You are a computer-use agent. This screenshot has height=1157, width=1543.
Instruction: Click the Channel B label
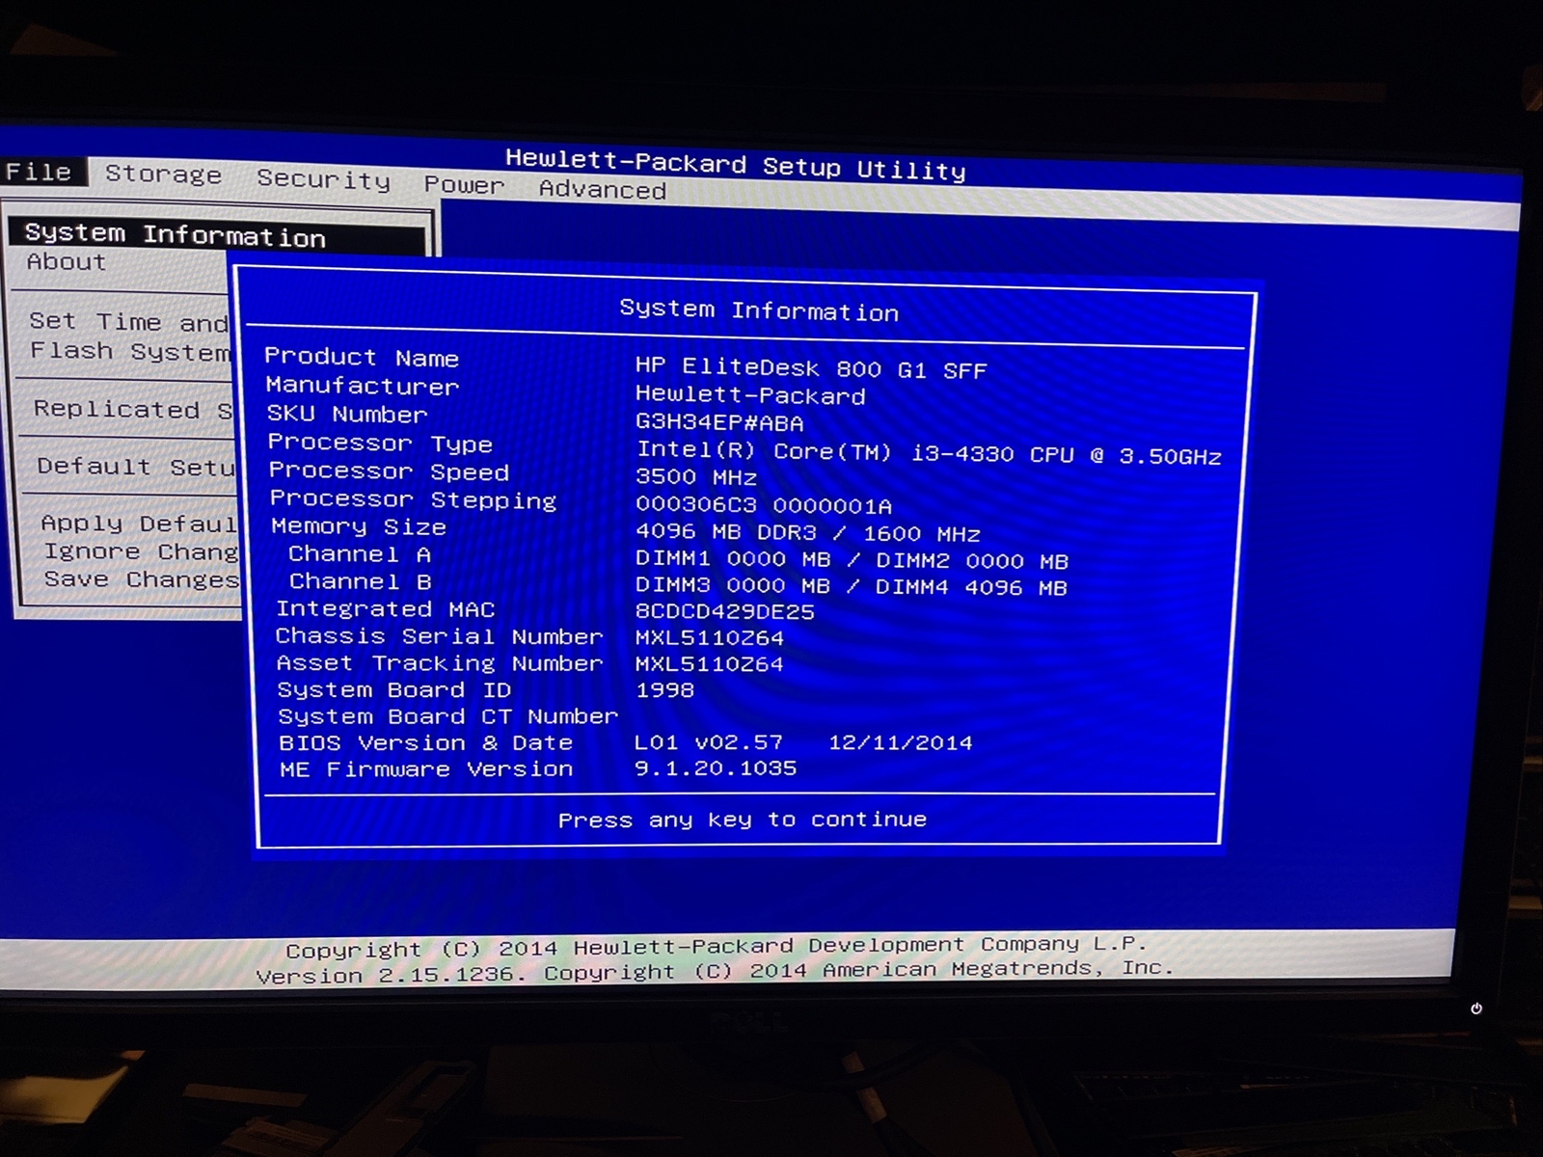tap(361, 581)
